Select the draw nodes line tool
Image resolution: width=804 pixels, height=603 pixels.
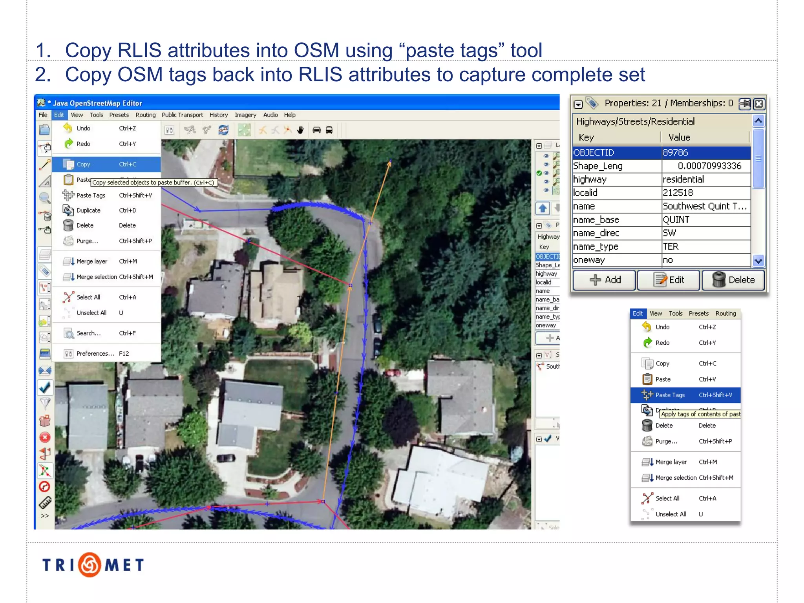(x=45, y=164)
